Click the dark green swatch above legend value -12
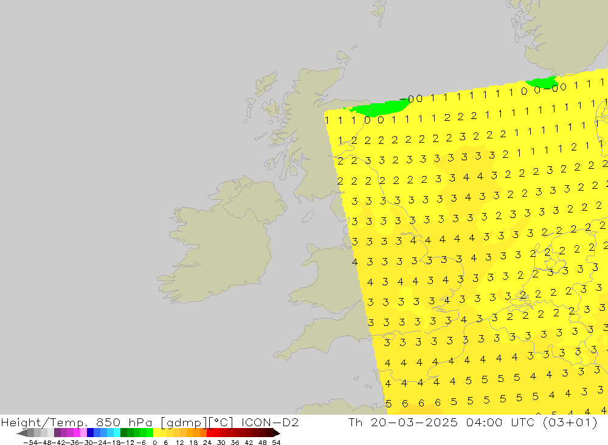This screenshot has height=445, width=608. click(123, 433)
